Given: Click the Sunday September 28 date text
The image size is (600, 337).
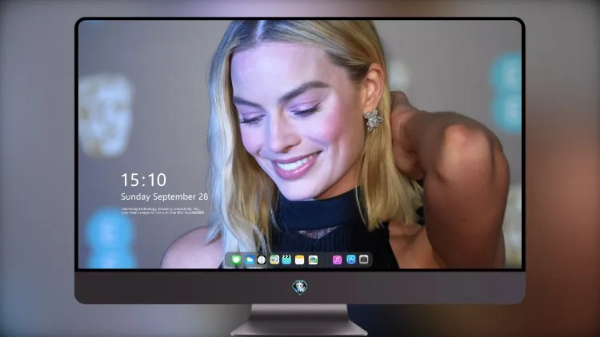Looking at the screenshot, I should point(165,196).
